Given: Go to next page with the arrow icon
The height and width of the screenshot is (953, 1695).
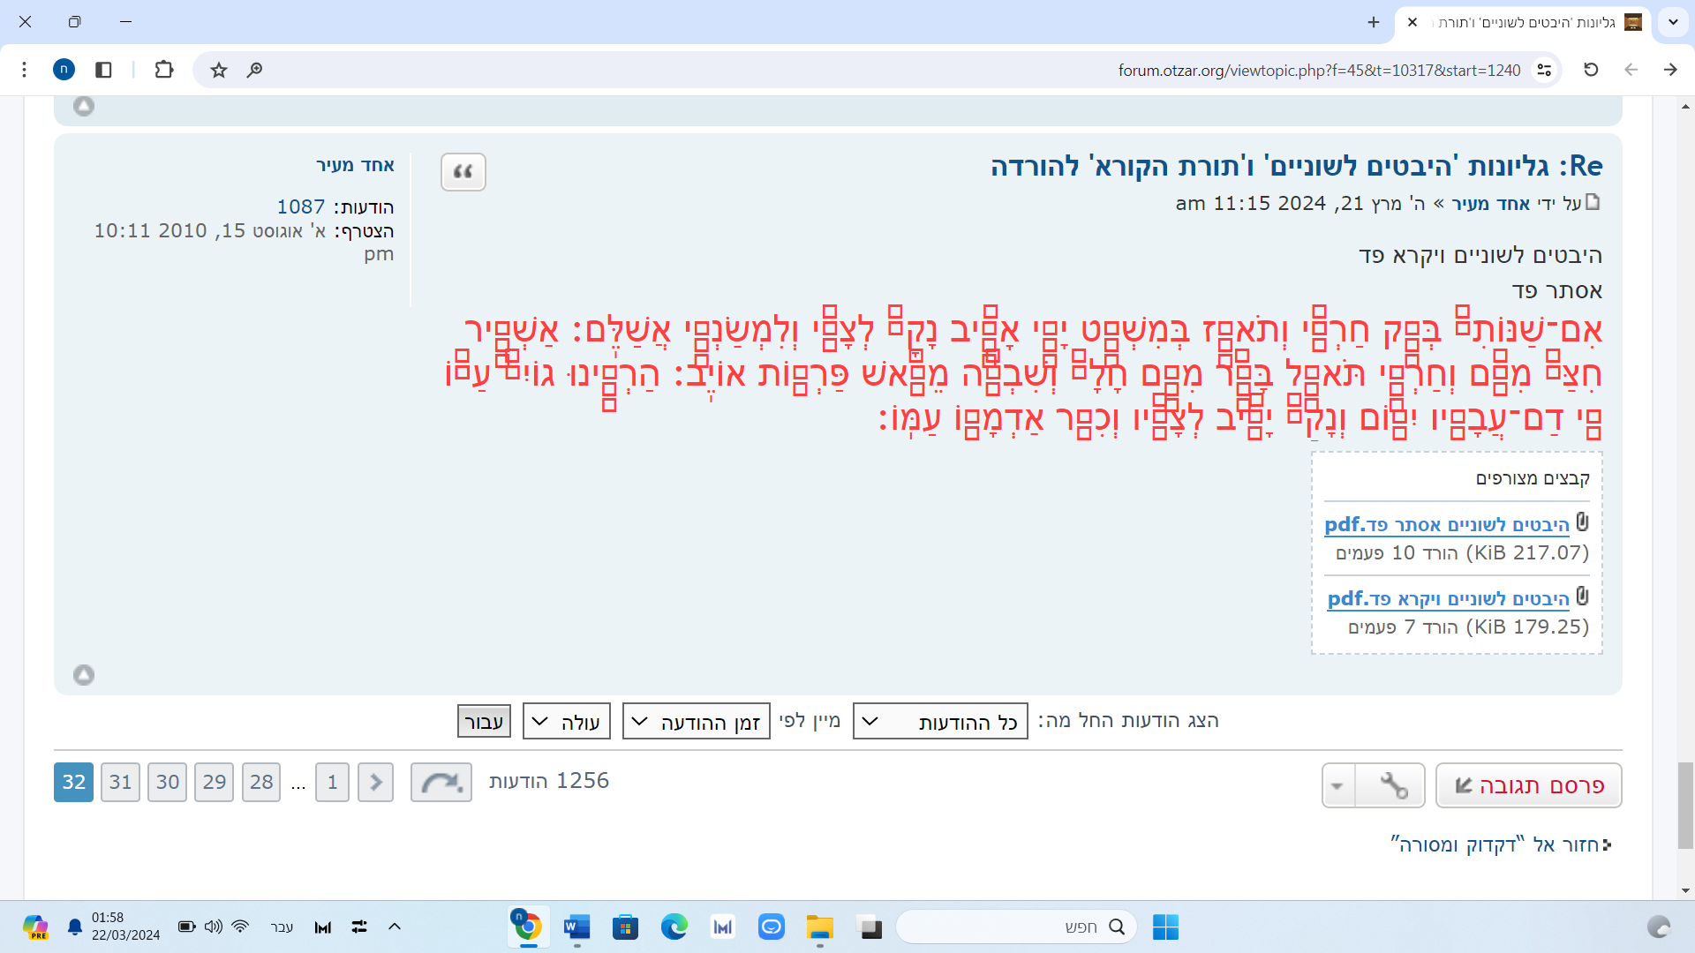Looking at the screenshot, I should point(375,782).
